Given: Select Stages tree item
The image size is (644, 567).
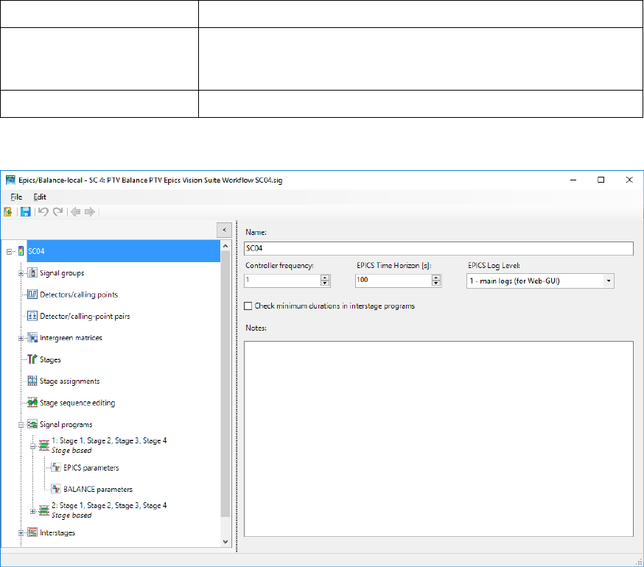Looking at the screenshot, I should (51, 359).
